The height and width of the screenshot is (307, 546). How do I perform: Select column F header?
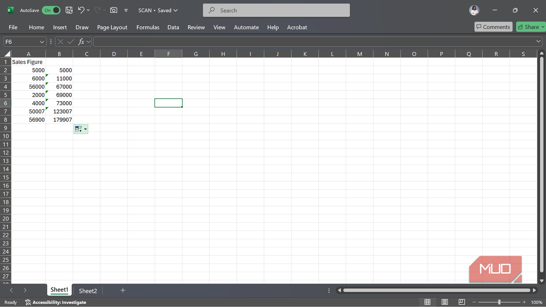click(x=168, y=54)
